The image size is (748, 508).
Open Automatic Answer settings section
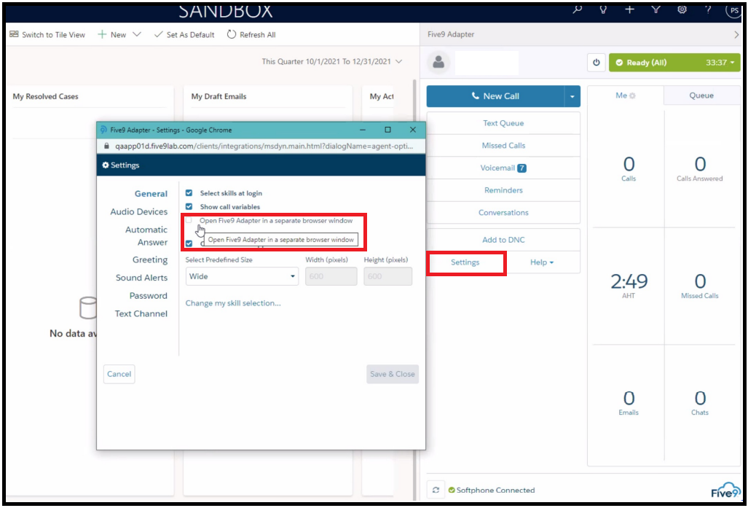point(146,236)
